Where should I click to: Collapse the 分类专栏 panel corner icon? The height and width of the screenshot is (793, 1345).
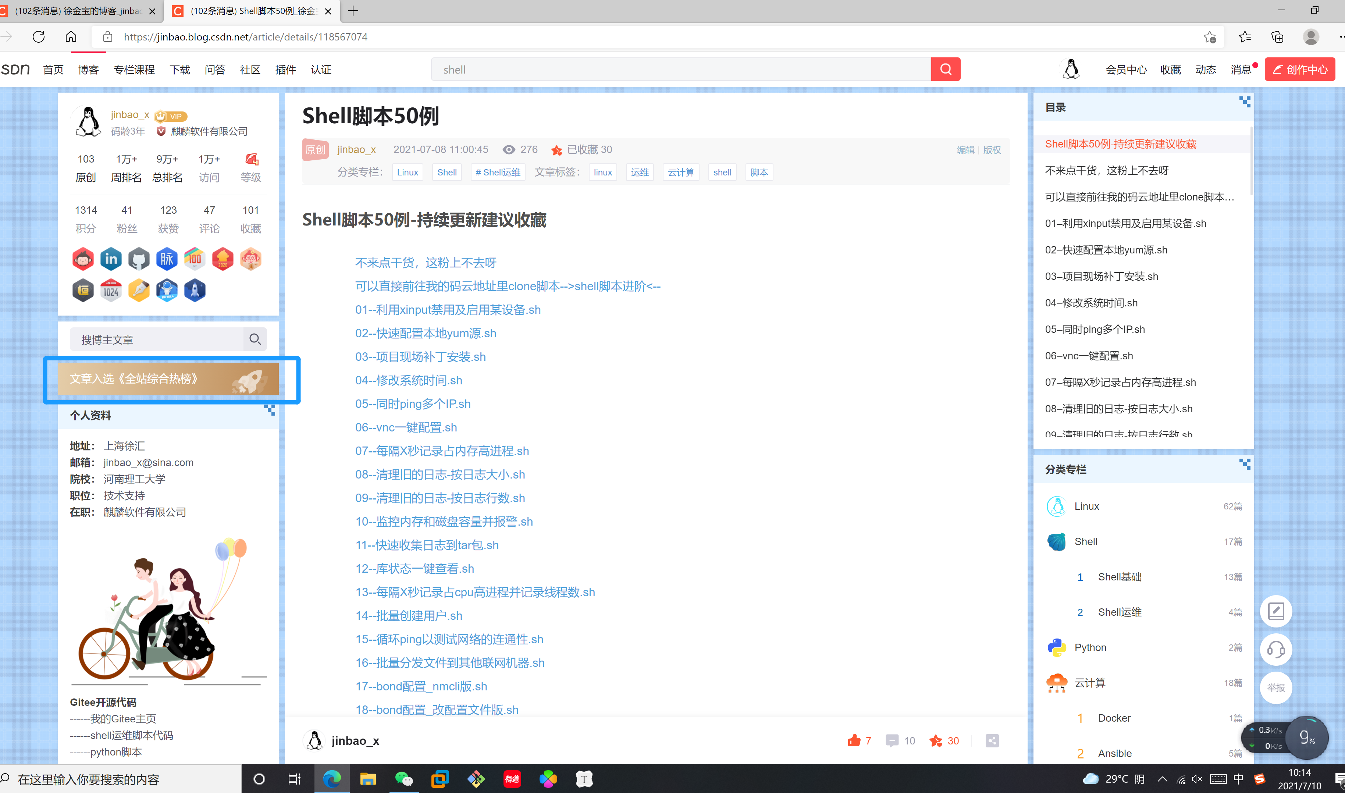click(1245, 464)
